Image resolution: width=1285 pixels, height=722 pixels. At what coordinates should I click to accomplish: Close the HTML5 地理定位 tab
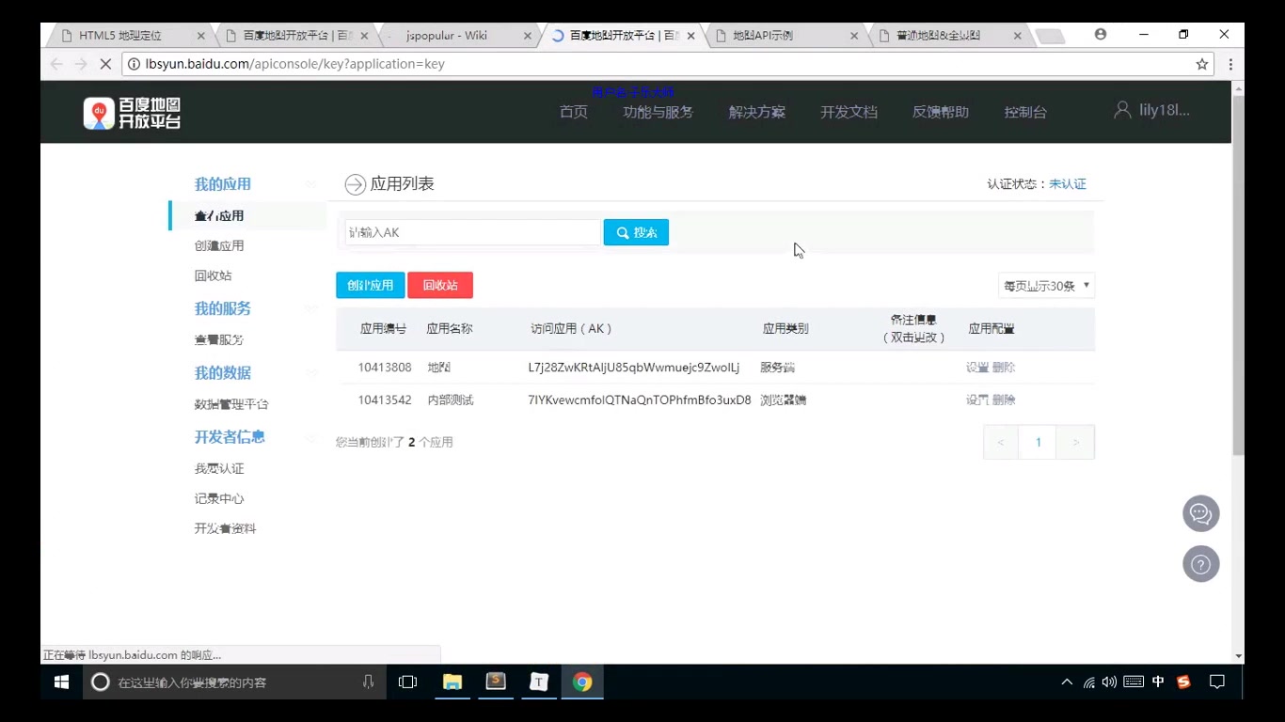[200, 36]
